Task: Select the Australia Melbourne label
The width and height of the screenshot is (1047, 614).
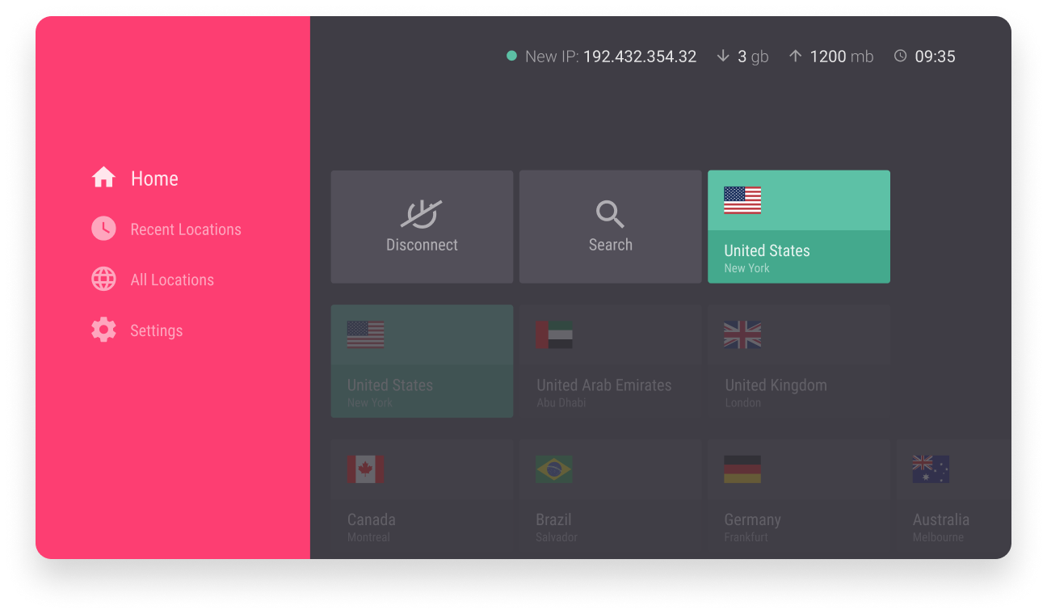Action: [941, 527]
